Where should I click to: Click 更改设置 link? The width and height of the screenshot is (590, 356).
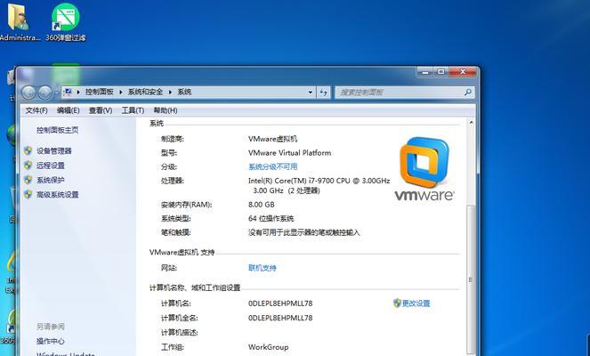click(x=416, y=303)
